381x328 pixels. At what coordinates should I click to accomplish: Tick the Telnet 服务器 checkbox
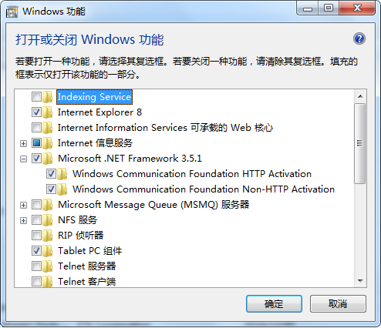pos(36,266)
